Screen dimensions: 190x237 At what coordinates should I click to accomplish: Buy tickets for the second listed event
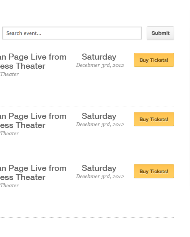pyautogui.click(x=154, y=119)
